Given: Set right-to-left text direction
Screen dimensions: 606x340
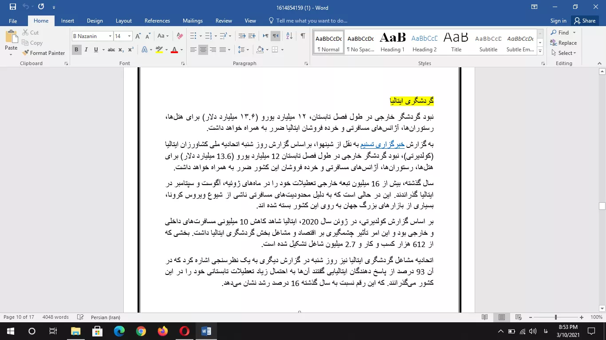Looking at the screenshot, I should coord(275,36).
